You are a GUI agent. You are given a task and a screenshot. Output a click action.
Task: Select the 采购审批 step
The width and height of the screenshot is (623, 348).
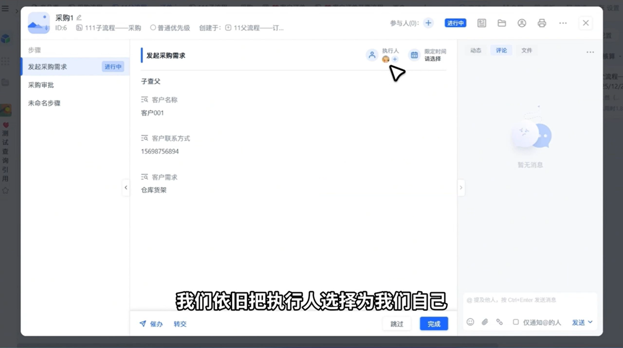(75, 85)
